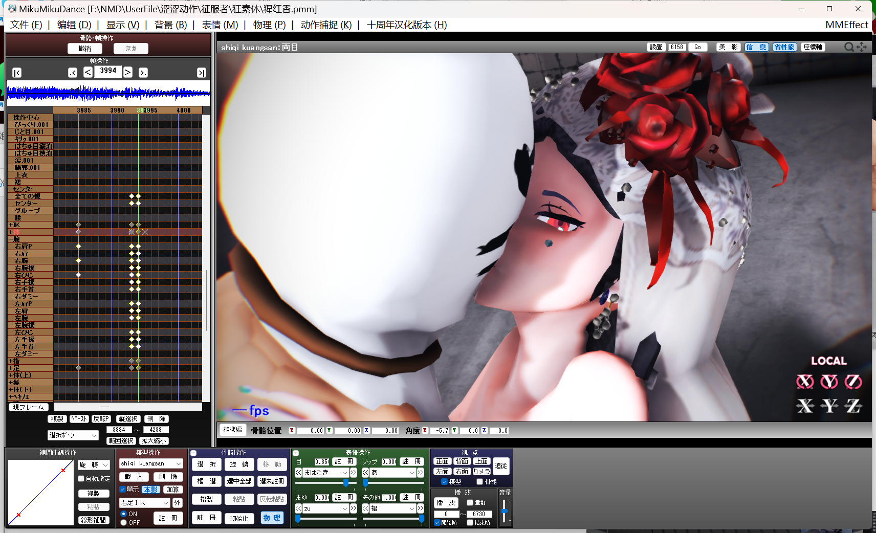Open the 旋轉 interpolation curve dropdown
876x533 pixels.
(94, 465)
